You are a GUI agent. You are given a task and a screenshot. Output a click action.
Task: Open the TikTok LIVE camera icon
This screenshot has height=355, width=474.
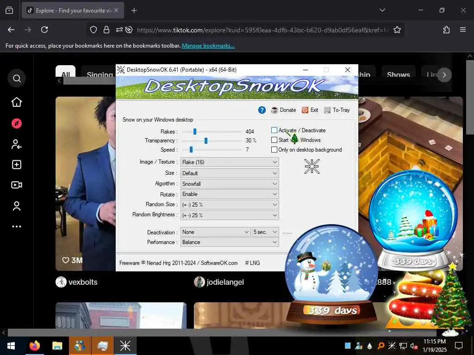point(17,185)
